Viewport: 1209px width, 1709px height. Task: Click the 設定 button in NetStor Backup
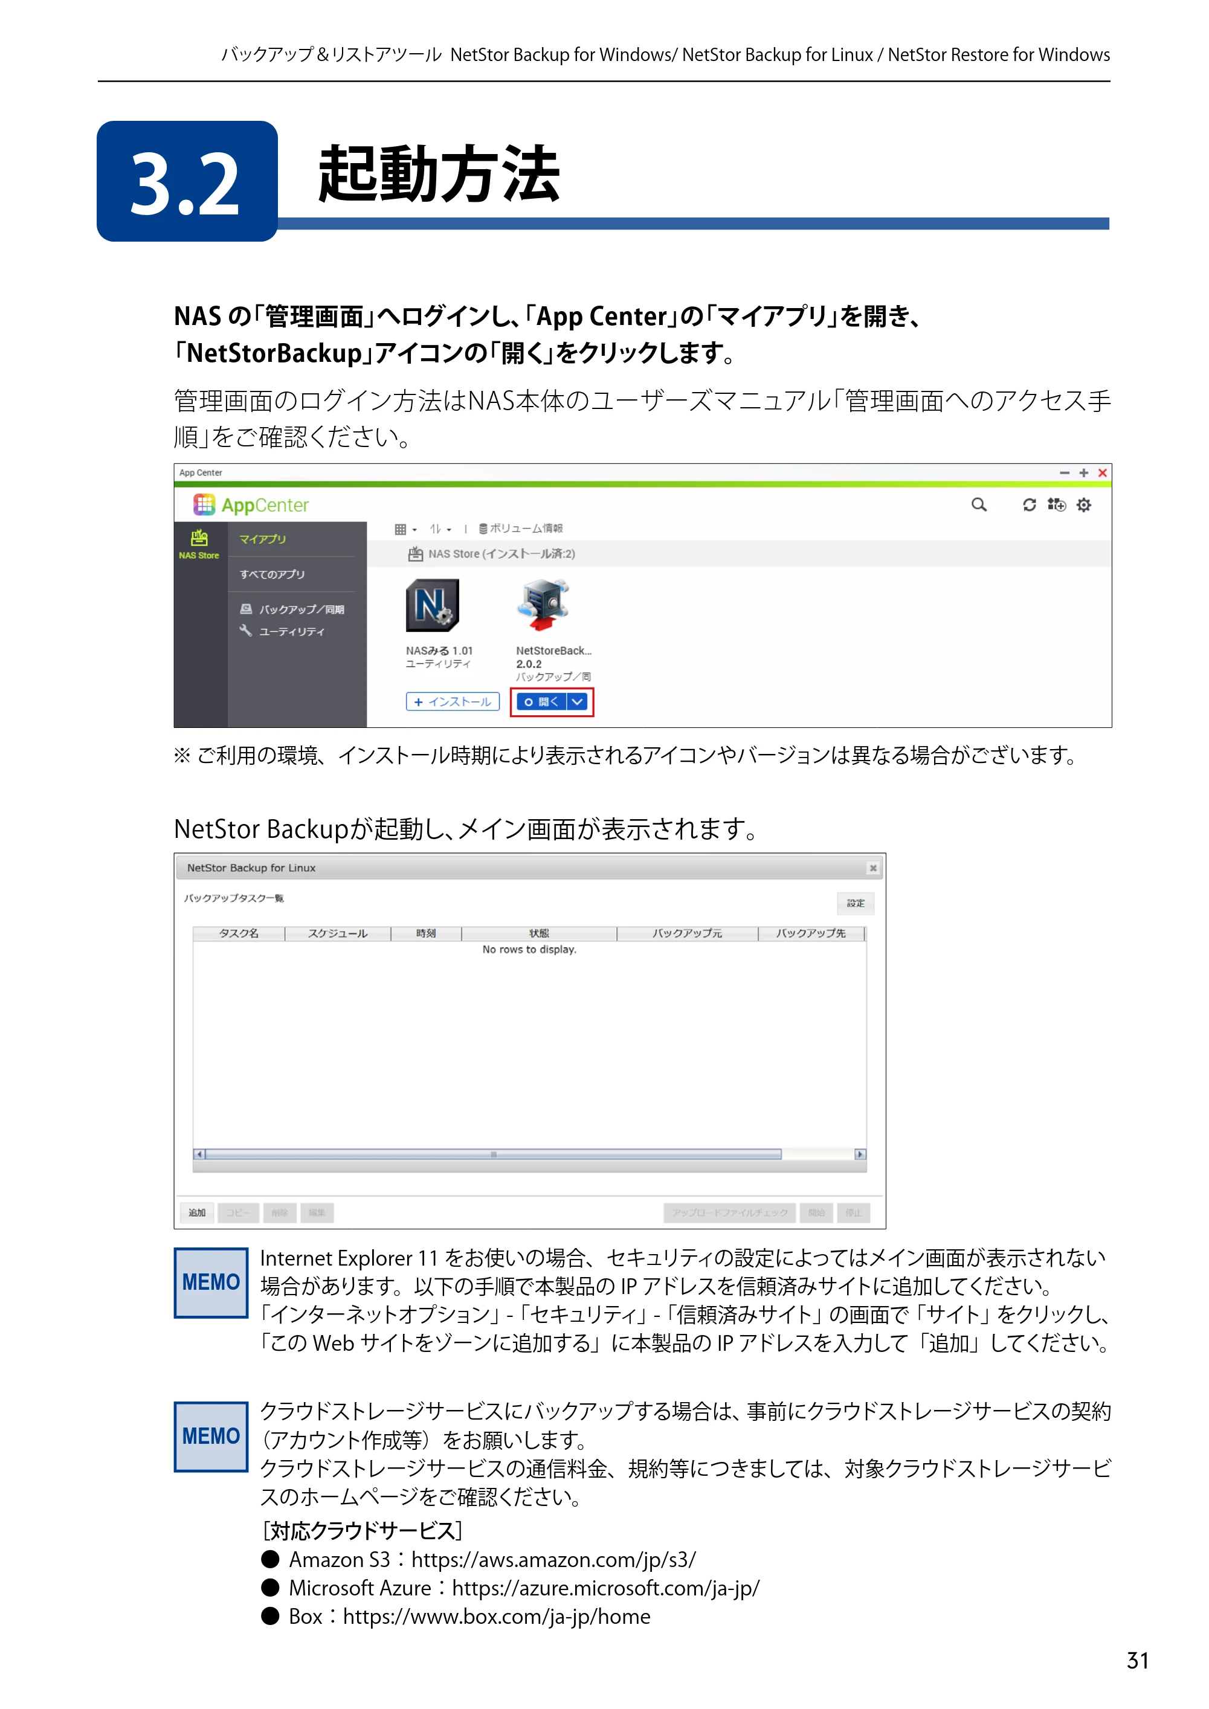pyautogui.click(x=856, y=903)
